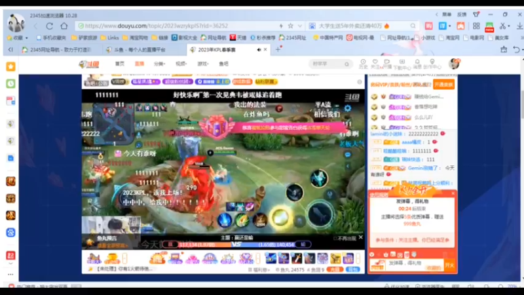The height and width of the screenshot is (295, 524).
Task: Open the Links bookmark folder
Action: click(109, 38)
